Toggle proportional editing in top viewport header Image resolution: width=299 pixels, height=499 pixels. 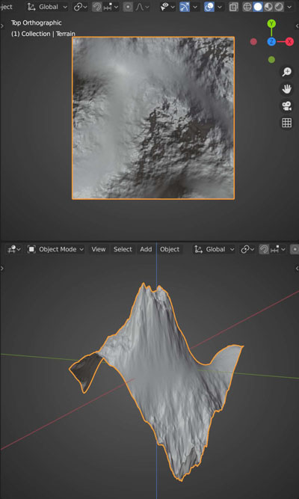[128, 7]
